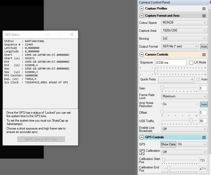Viewport: 211px width, 175px height.
Task: Expand the Capture Profiles section chevron
Action: click(141, 8)
